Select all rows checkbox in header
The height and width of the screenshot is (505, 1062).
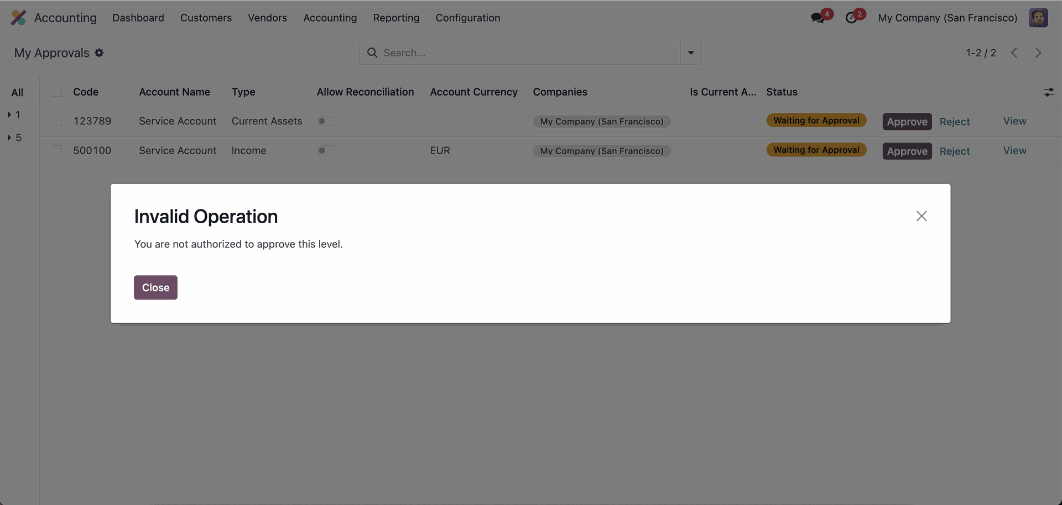pos(57,92)
